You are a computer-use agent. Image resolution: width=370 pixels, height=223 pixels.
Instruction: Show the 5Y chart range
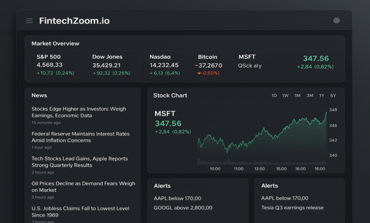[x=333, y=95]
